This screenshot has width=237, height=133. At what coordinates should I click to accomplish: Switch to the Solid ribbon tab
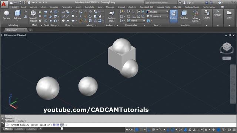tap(23, 7)
